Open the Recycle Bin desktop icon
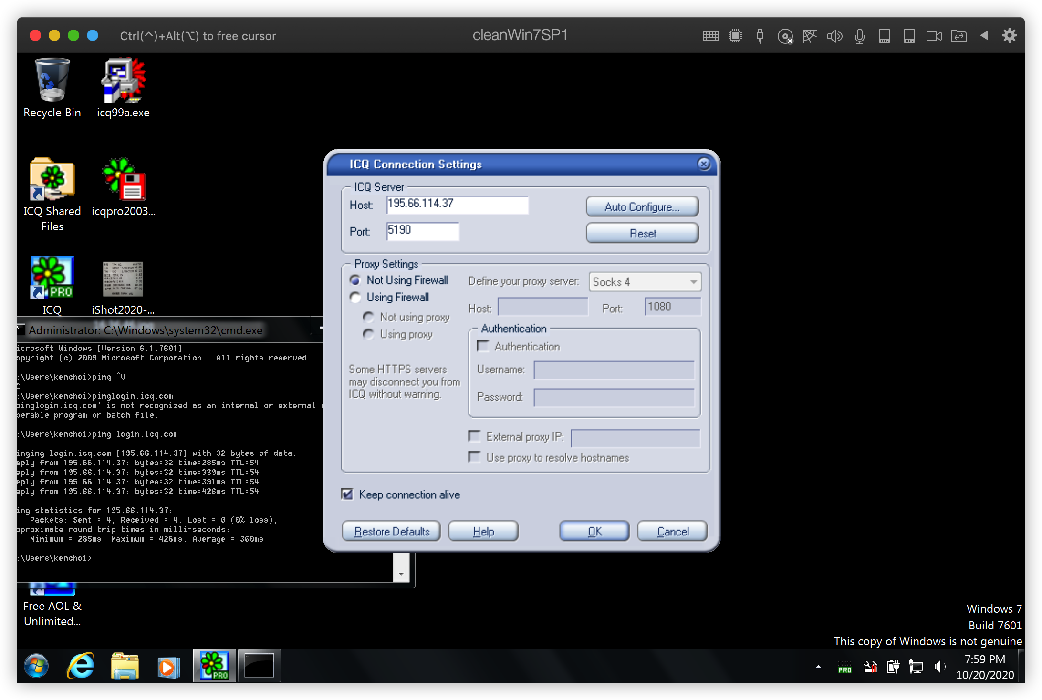Image resolution: width=1042 pixels, height=700 pixels. tap(52, 88)
